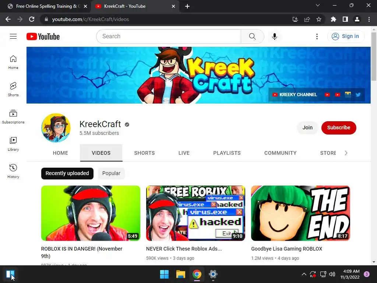377x283 pixels.
Task: Open Goodbye Lisa Gaming ROBLOX thumbnail
Action: pyautogui.click(x=300, y=213)
